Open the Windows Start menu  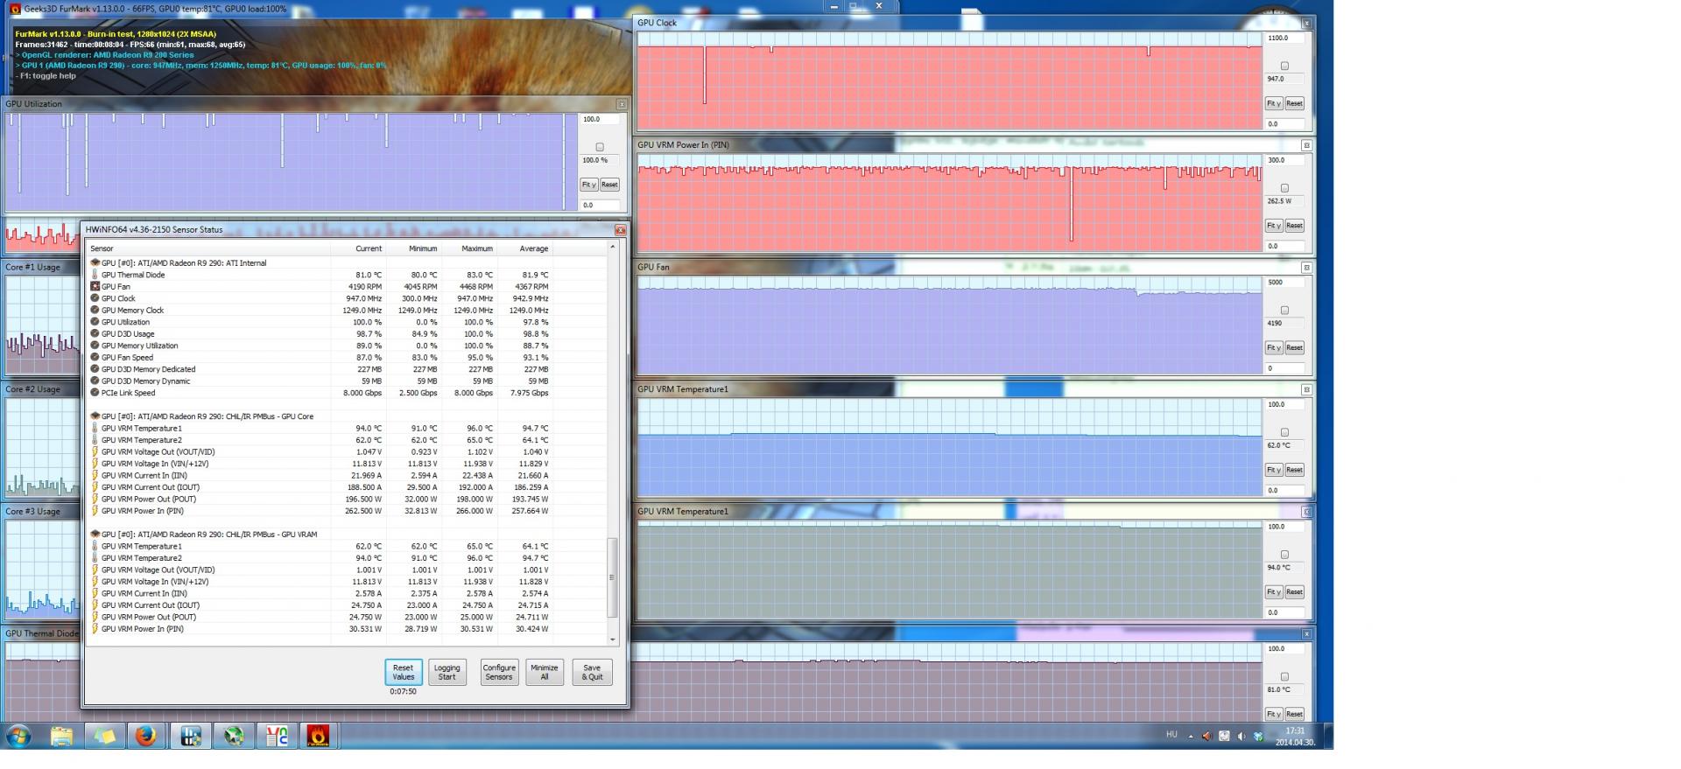18,737
